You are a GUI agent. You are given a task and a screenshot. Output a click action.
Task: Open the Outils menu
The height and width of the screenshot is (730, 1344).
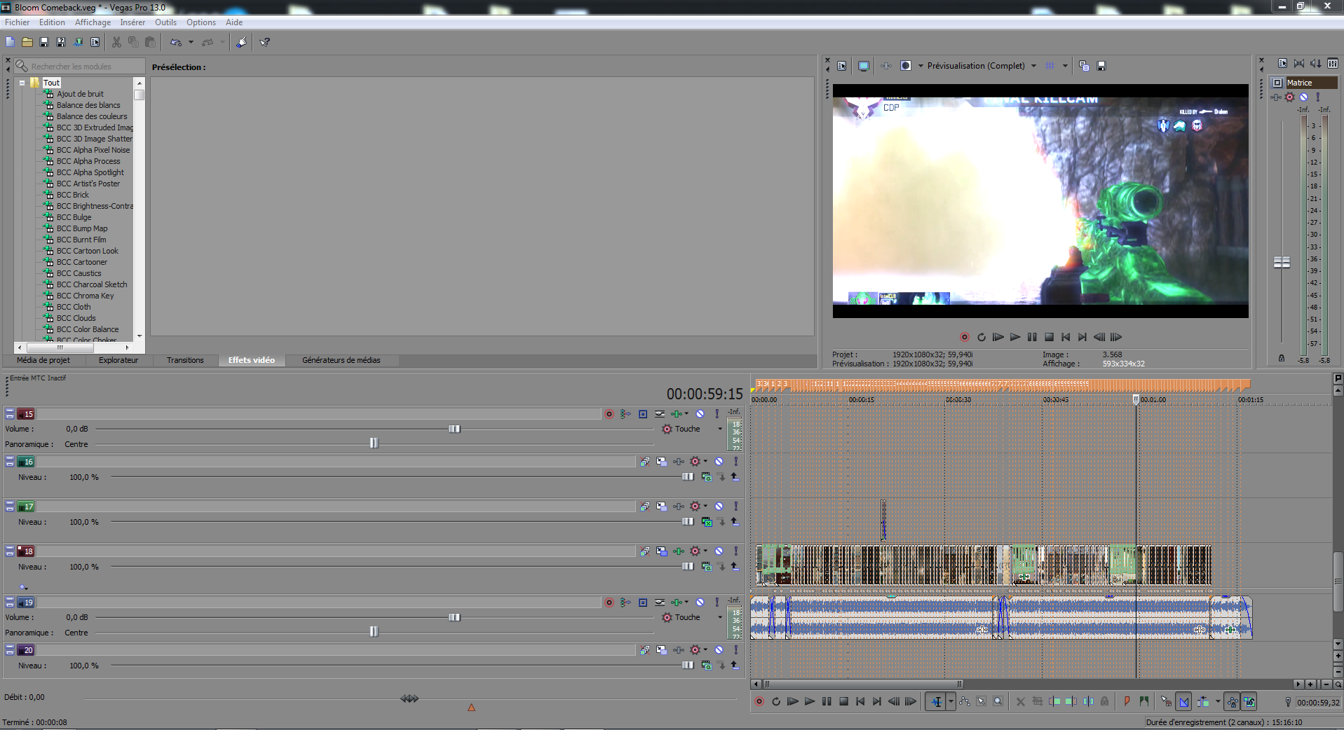165,22
